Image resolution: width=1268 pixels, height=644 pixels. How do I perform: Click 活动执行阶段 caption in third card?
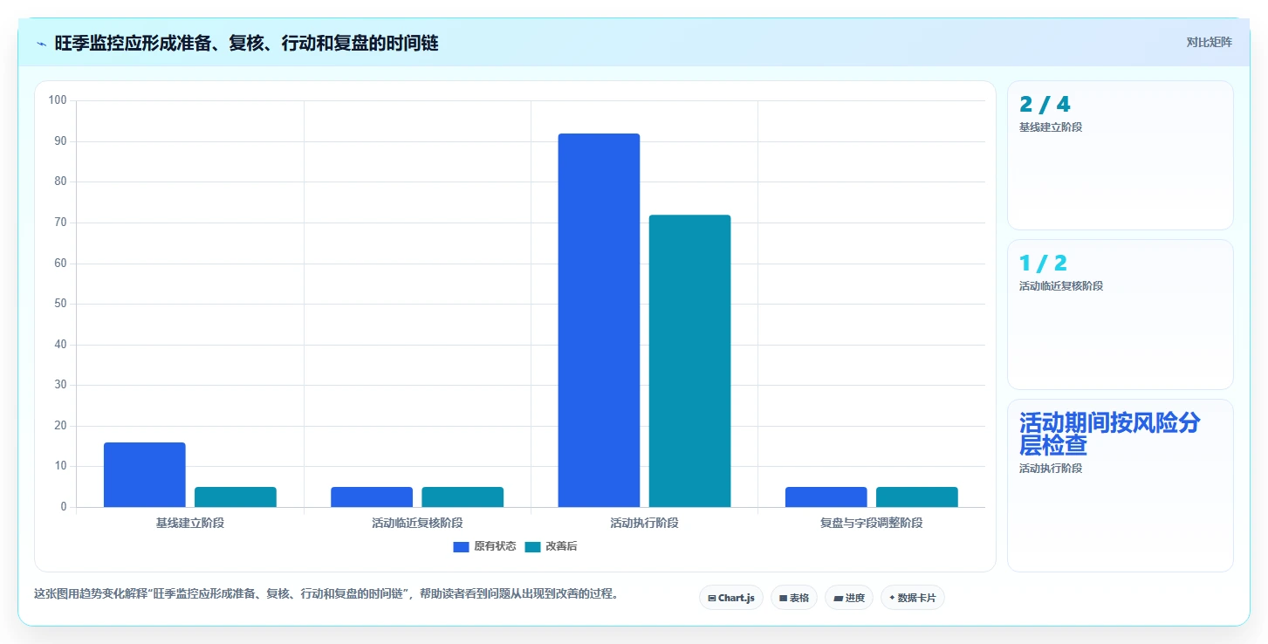(1051, 469)
